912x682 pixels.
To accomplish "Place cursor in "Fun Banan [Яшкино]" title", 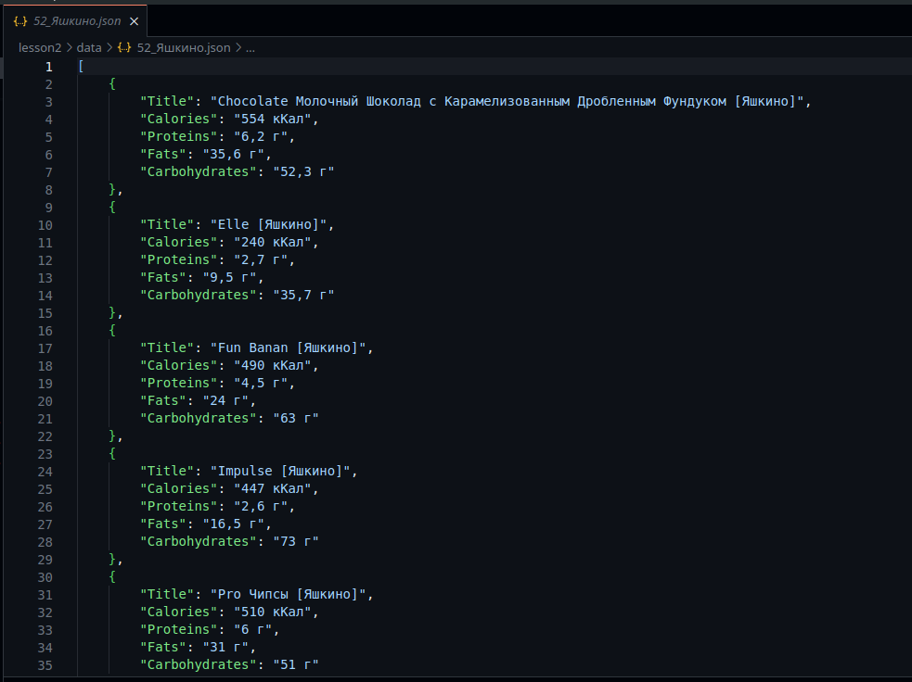I will [x=289, y=348].
